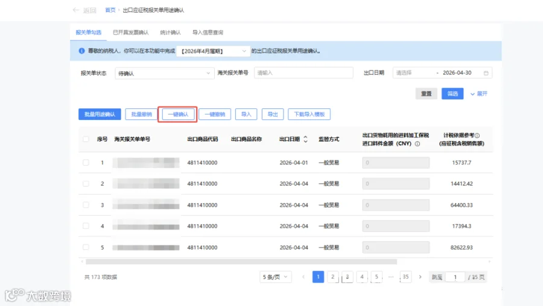Click the next page arrow
Screen dimensions: 543x306
point(420,277)
